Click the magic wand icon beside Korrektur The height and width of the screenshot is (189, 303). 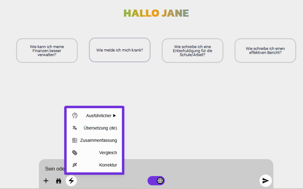pyautogui.click(x=75, y=165)
